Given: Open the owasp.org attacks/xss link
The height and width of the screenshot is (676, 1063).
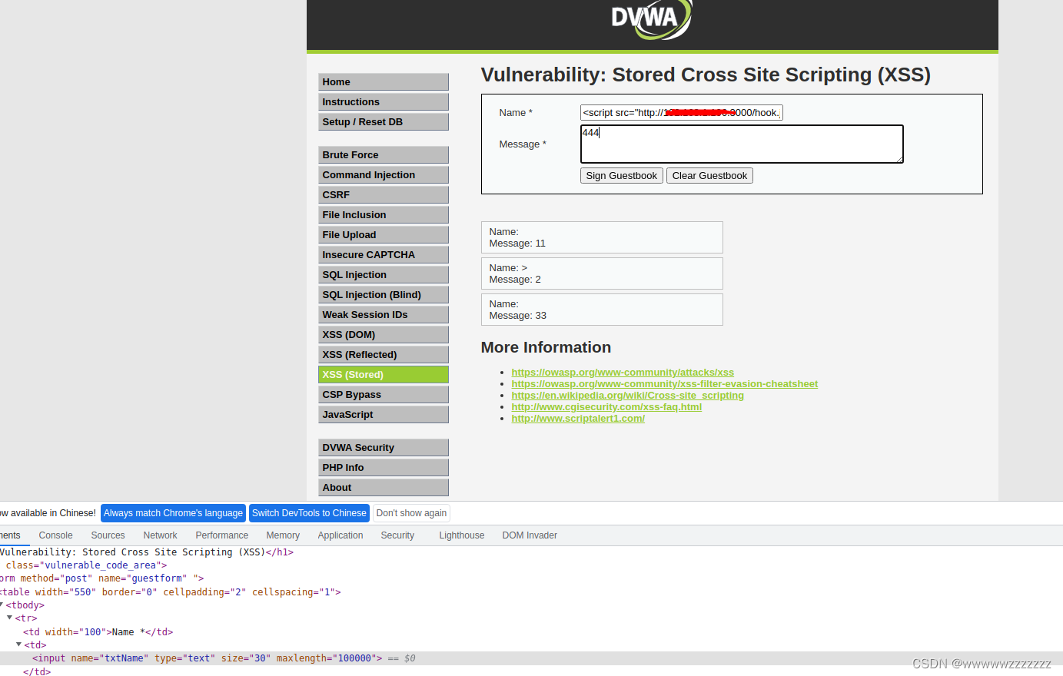Looking at the screenshot, I should [x=623, y=373].
